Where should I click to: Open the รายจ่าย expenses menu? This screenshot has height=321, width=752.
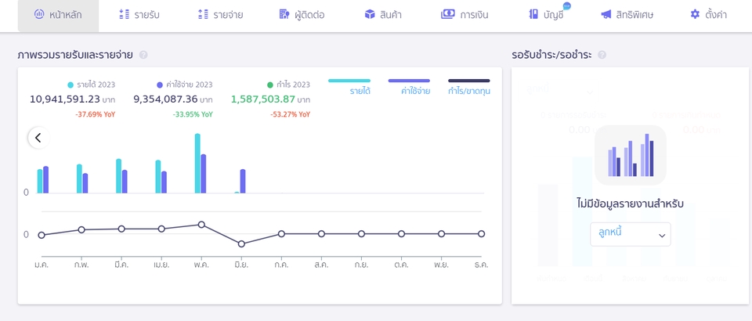pos(220,15)
